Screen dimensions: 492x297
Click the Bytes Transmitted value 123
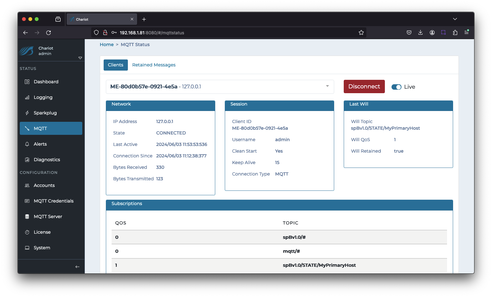click(x=159, y=179)
